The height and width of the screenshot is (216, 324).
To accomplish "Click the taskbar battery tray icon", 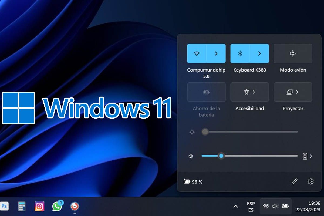I will 285,207.
